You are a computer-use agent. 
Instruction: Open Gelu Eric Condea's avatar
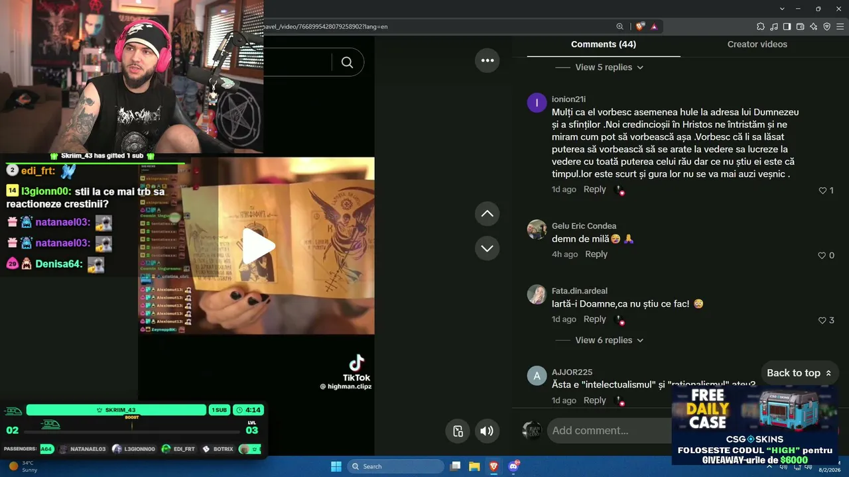click(x=537, y=229)
